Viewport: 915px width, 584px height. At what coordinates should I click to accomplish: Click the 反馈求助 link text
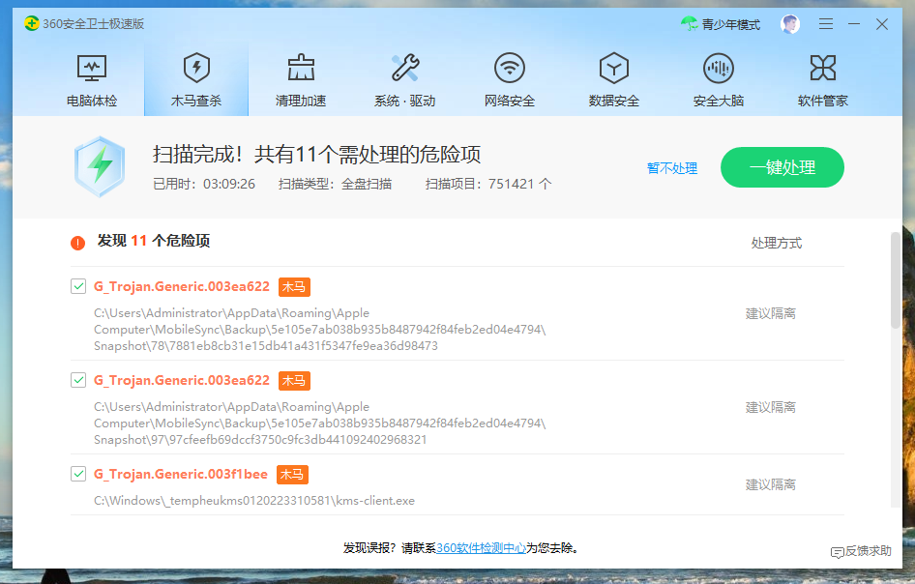point(869,551)
